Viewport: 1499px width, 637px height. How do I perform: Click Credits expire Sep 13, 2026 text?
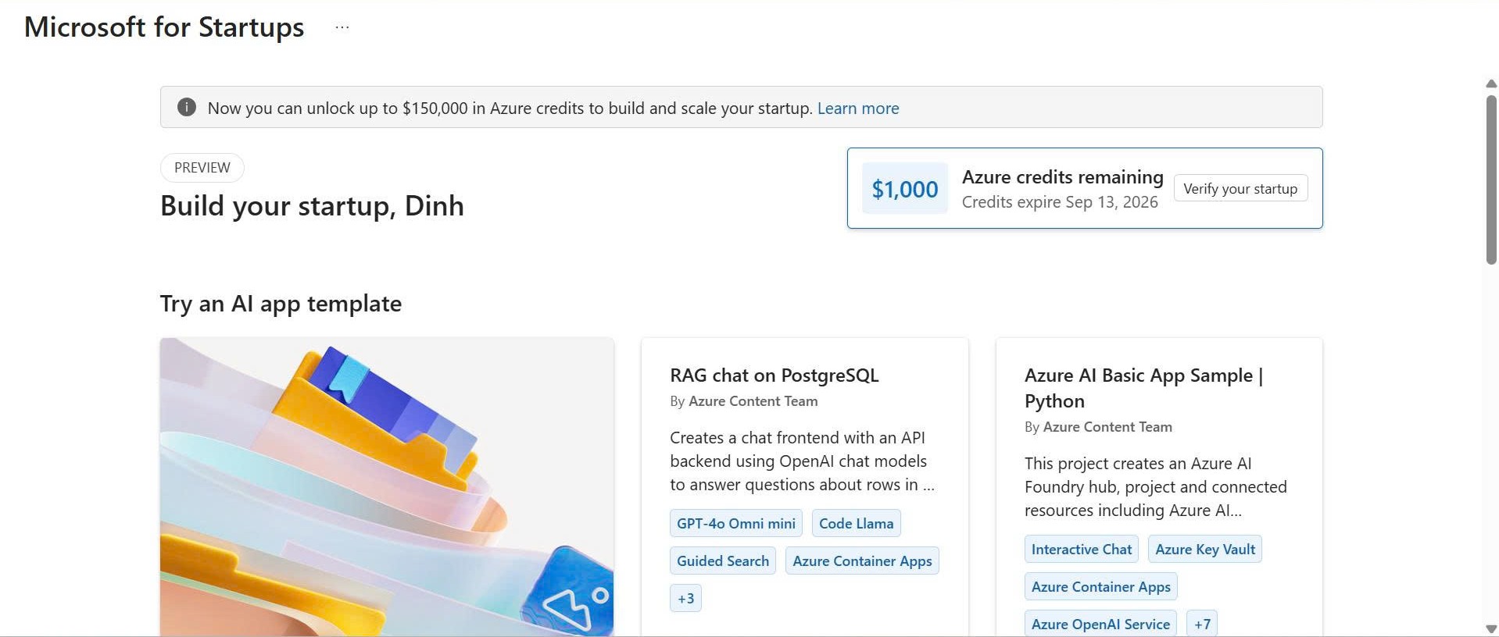pyautogui.click(x=1060, y=202)
